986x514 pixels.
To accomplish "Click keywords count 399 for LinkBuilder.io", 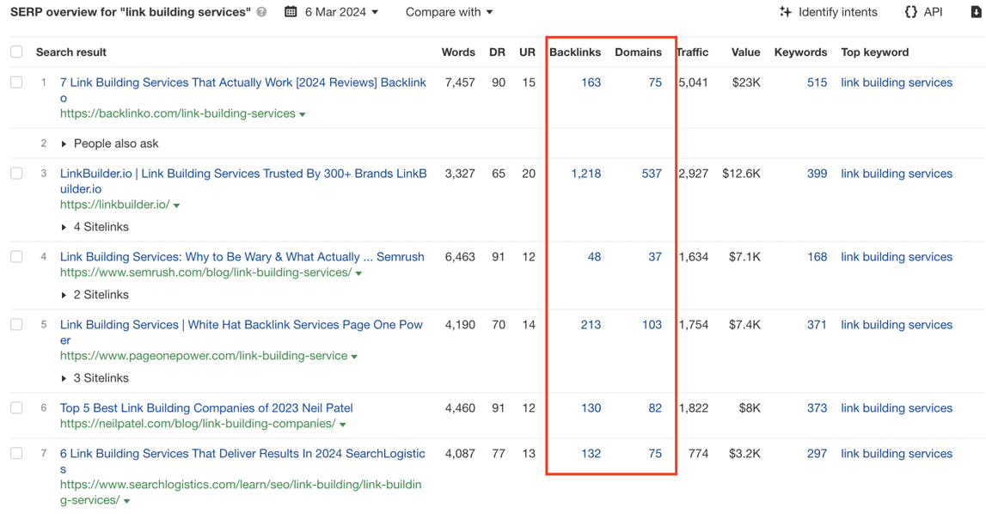I will 817,174.
